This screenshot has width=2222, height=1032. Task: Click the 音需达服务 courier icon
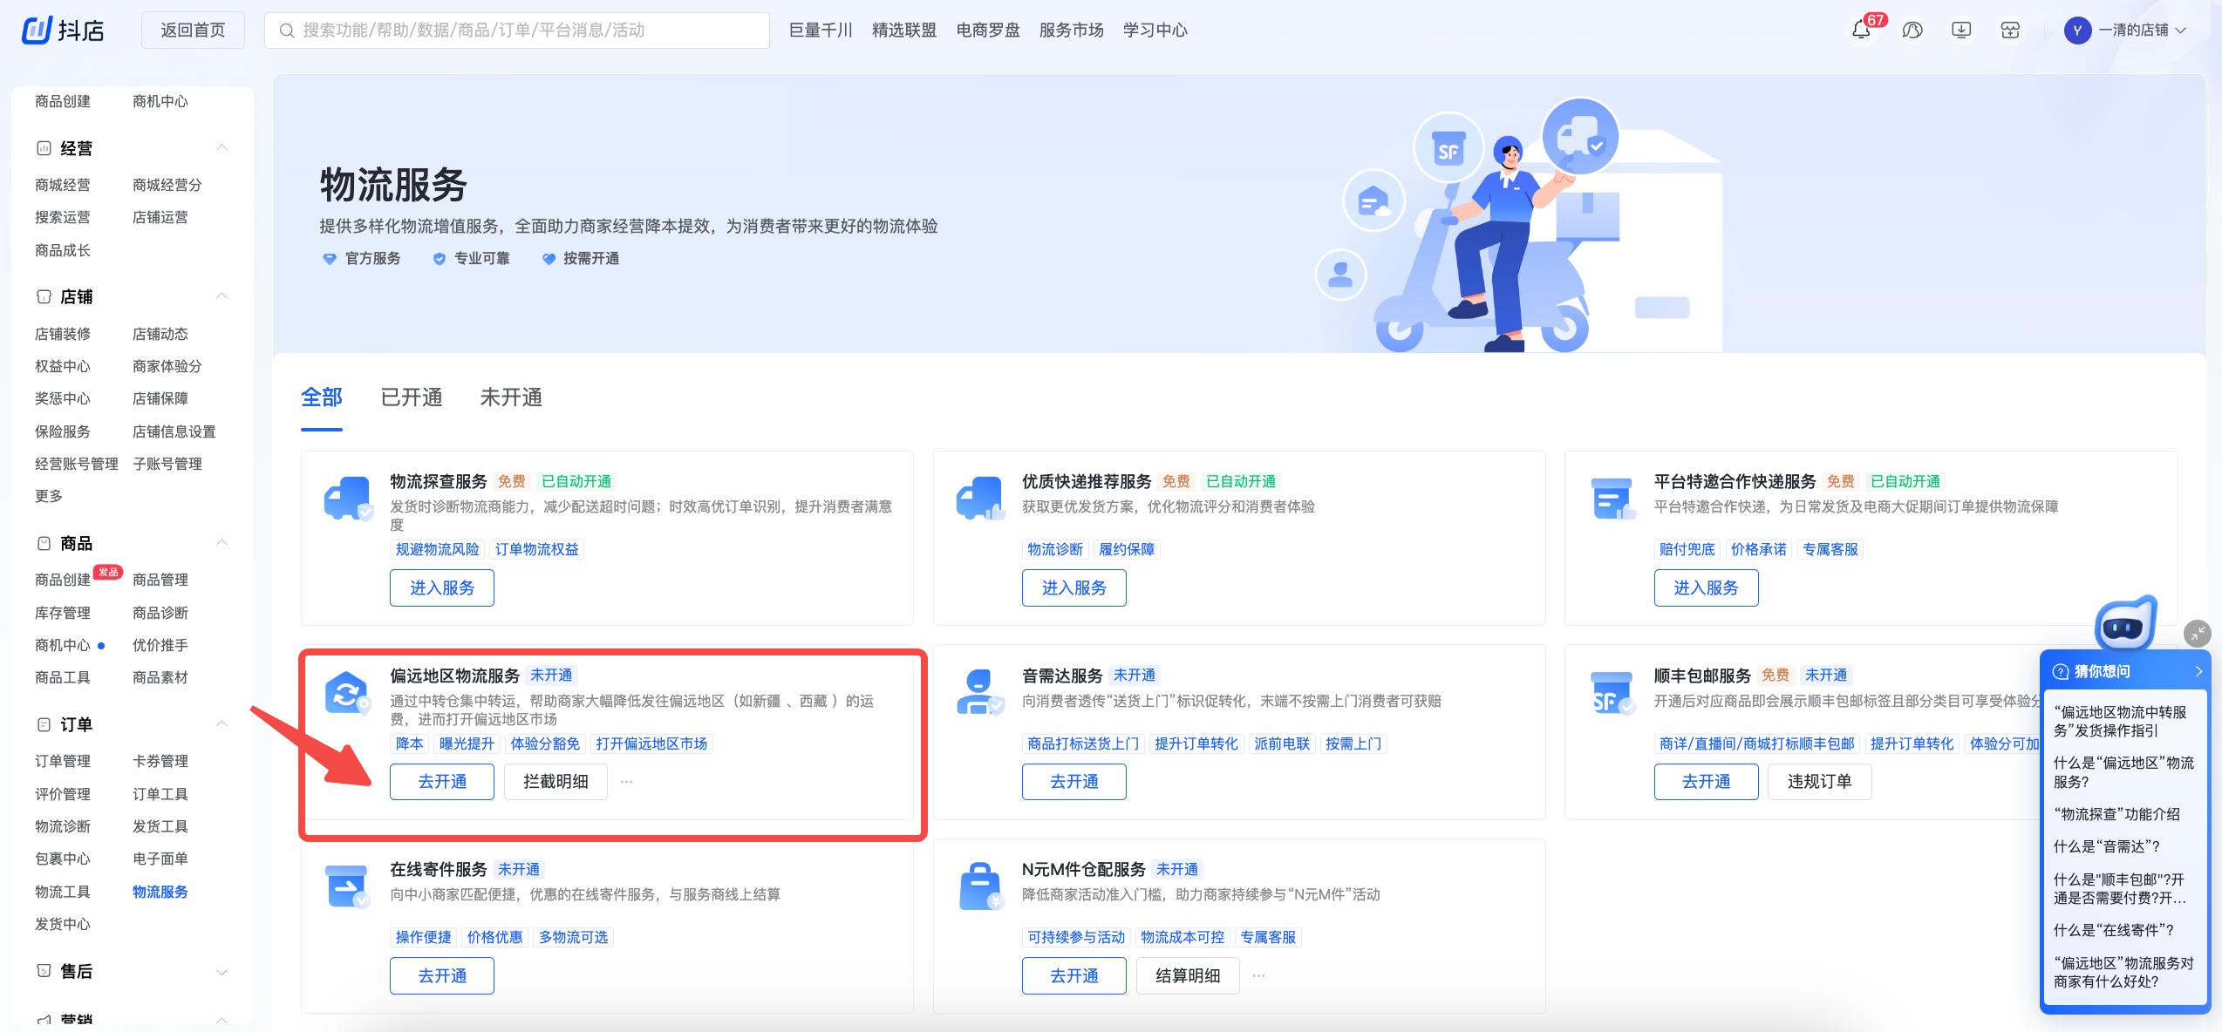[980, 693]
